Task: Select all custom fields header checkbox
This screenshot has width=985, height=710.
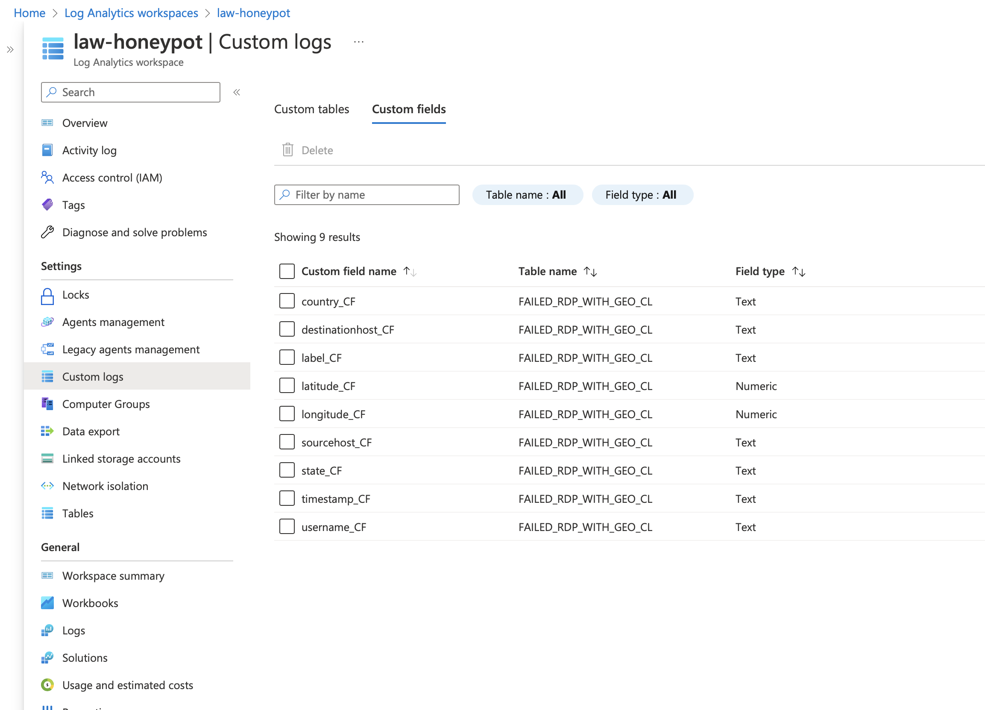Action: point(287,271)
